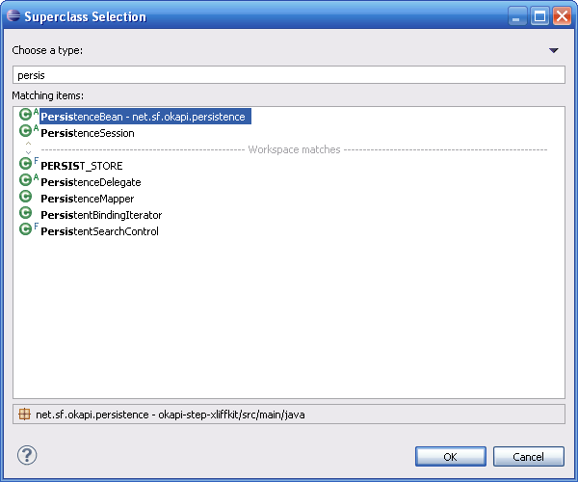This screenshot has height=482, width=578.
Task: Pick PersistentSearchControl from workspace matches
Action: (x=99, y=231)
